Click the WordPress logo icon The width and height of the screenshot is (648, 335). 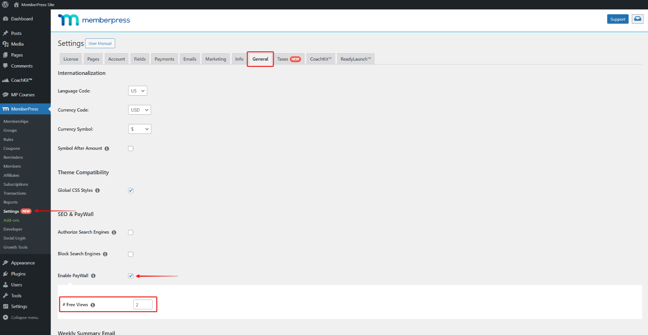click(5, 5)
